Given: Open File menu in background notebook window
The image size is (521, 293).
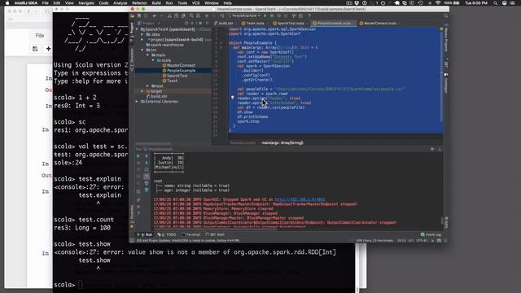Looking at the screenshot, I should point(40,36).
